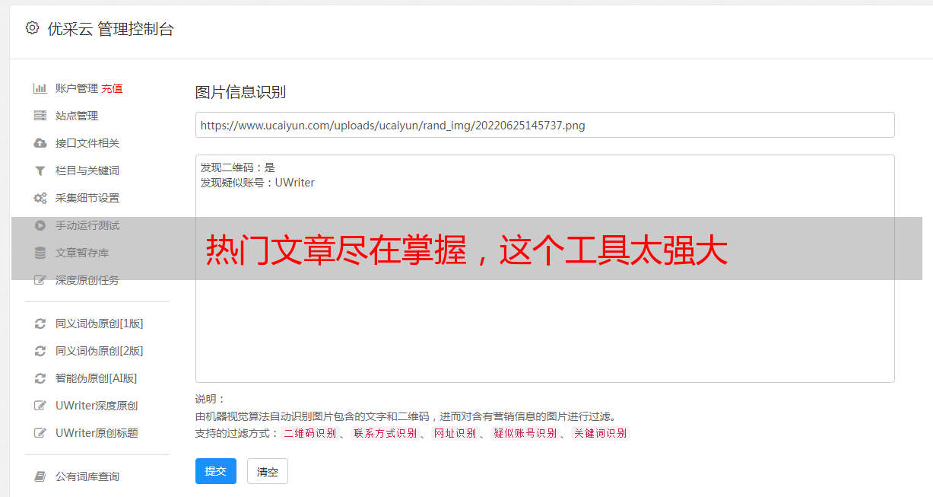
Task: Click the red 充值 link
Action: click(x=112, y=88)
